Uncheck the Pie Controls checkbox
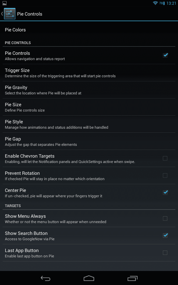Screen dimensions: 178x285 click(x=165, y=55)
